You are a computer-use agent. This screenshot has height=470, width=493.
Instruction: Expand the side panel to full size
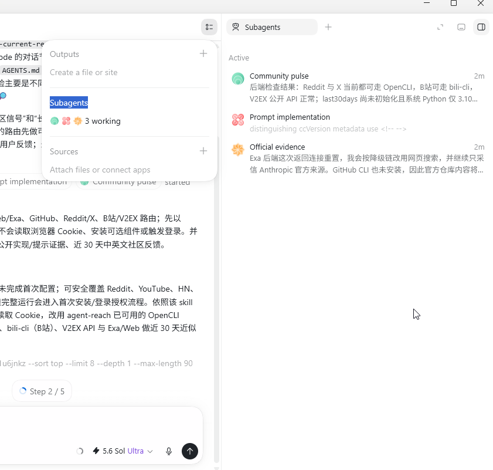440,27
